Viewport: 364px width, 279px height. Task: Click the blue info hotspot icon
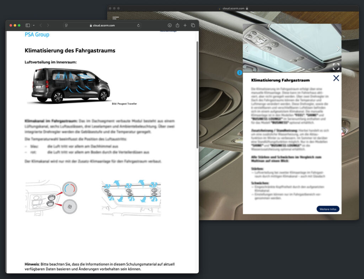(240, 73)
